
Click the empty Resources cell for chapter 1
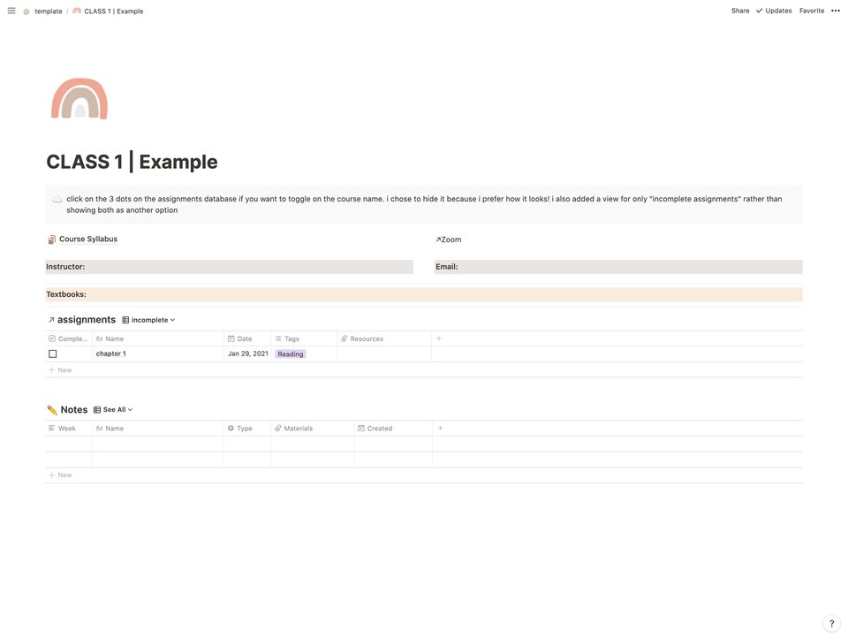coord(384,354)
